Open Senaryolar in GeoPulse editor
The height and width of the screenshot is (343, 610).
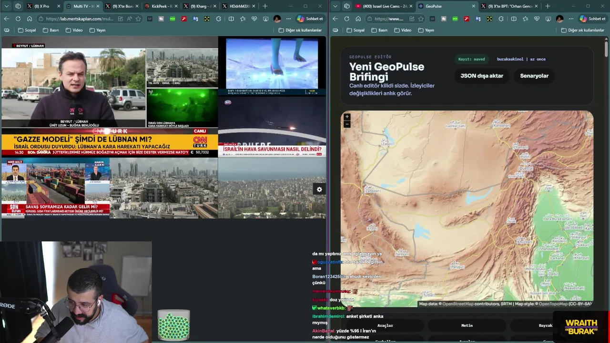[534, 76]
